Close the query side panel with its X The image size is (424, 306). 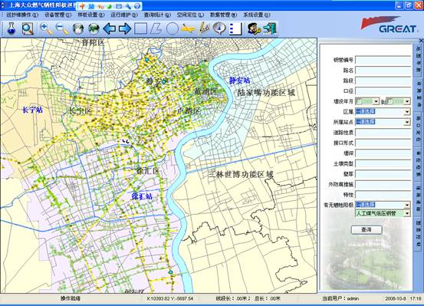421,41
